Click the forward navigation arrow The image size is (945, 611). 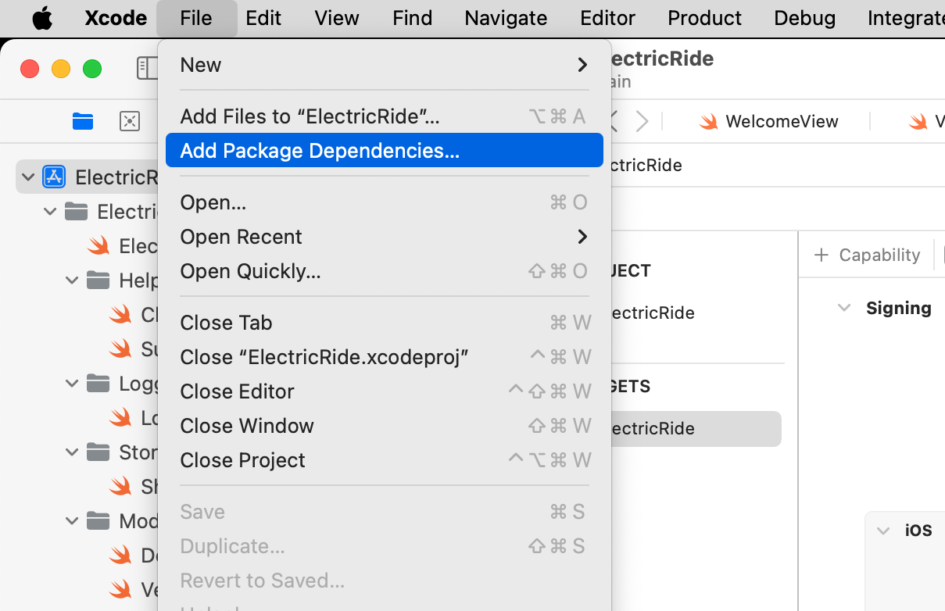(642, 121)
